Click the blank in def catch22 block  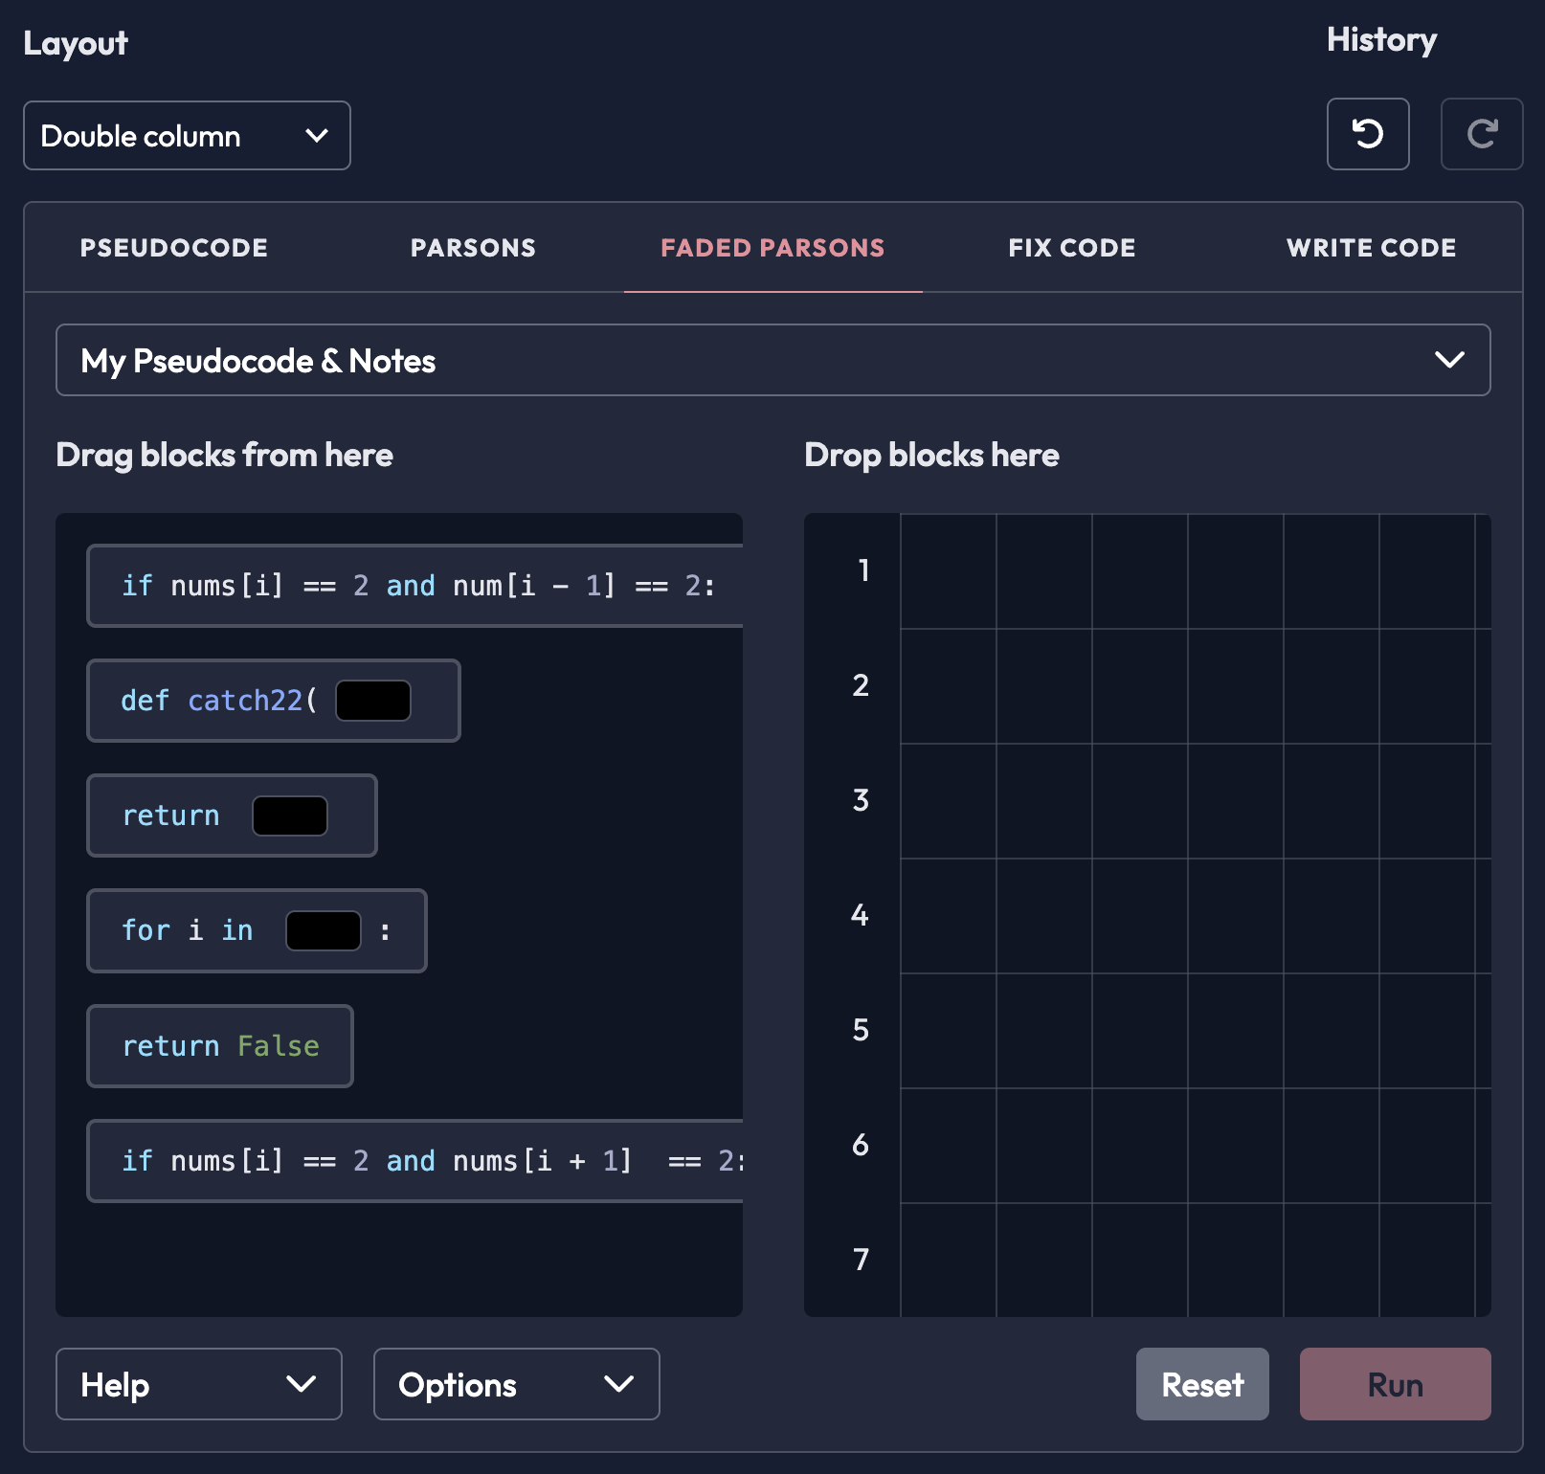pyautogui.click(x=373, y=701)
